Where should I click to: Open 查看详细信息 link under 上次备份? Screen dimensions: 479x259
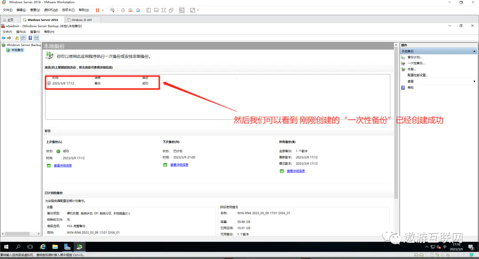(x=63, y=166)
